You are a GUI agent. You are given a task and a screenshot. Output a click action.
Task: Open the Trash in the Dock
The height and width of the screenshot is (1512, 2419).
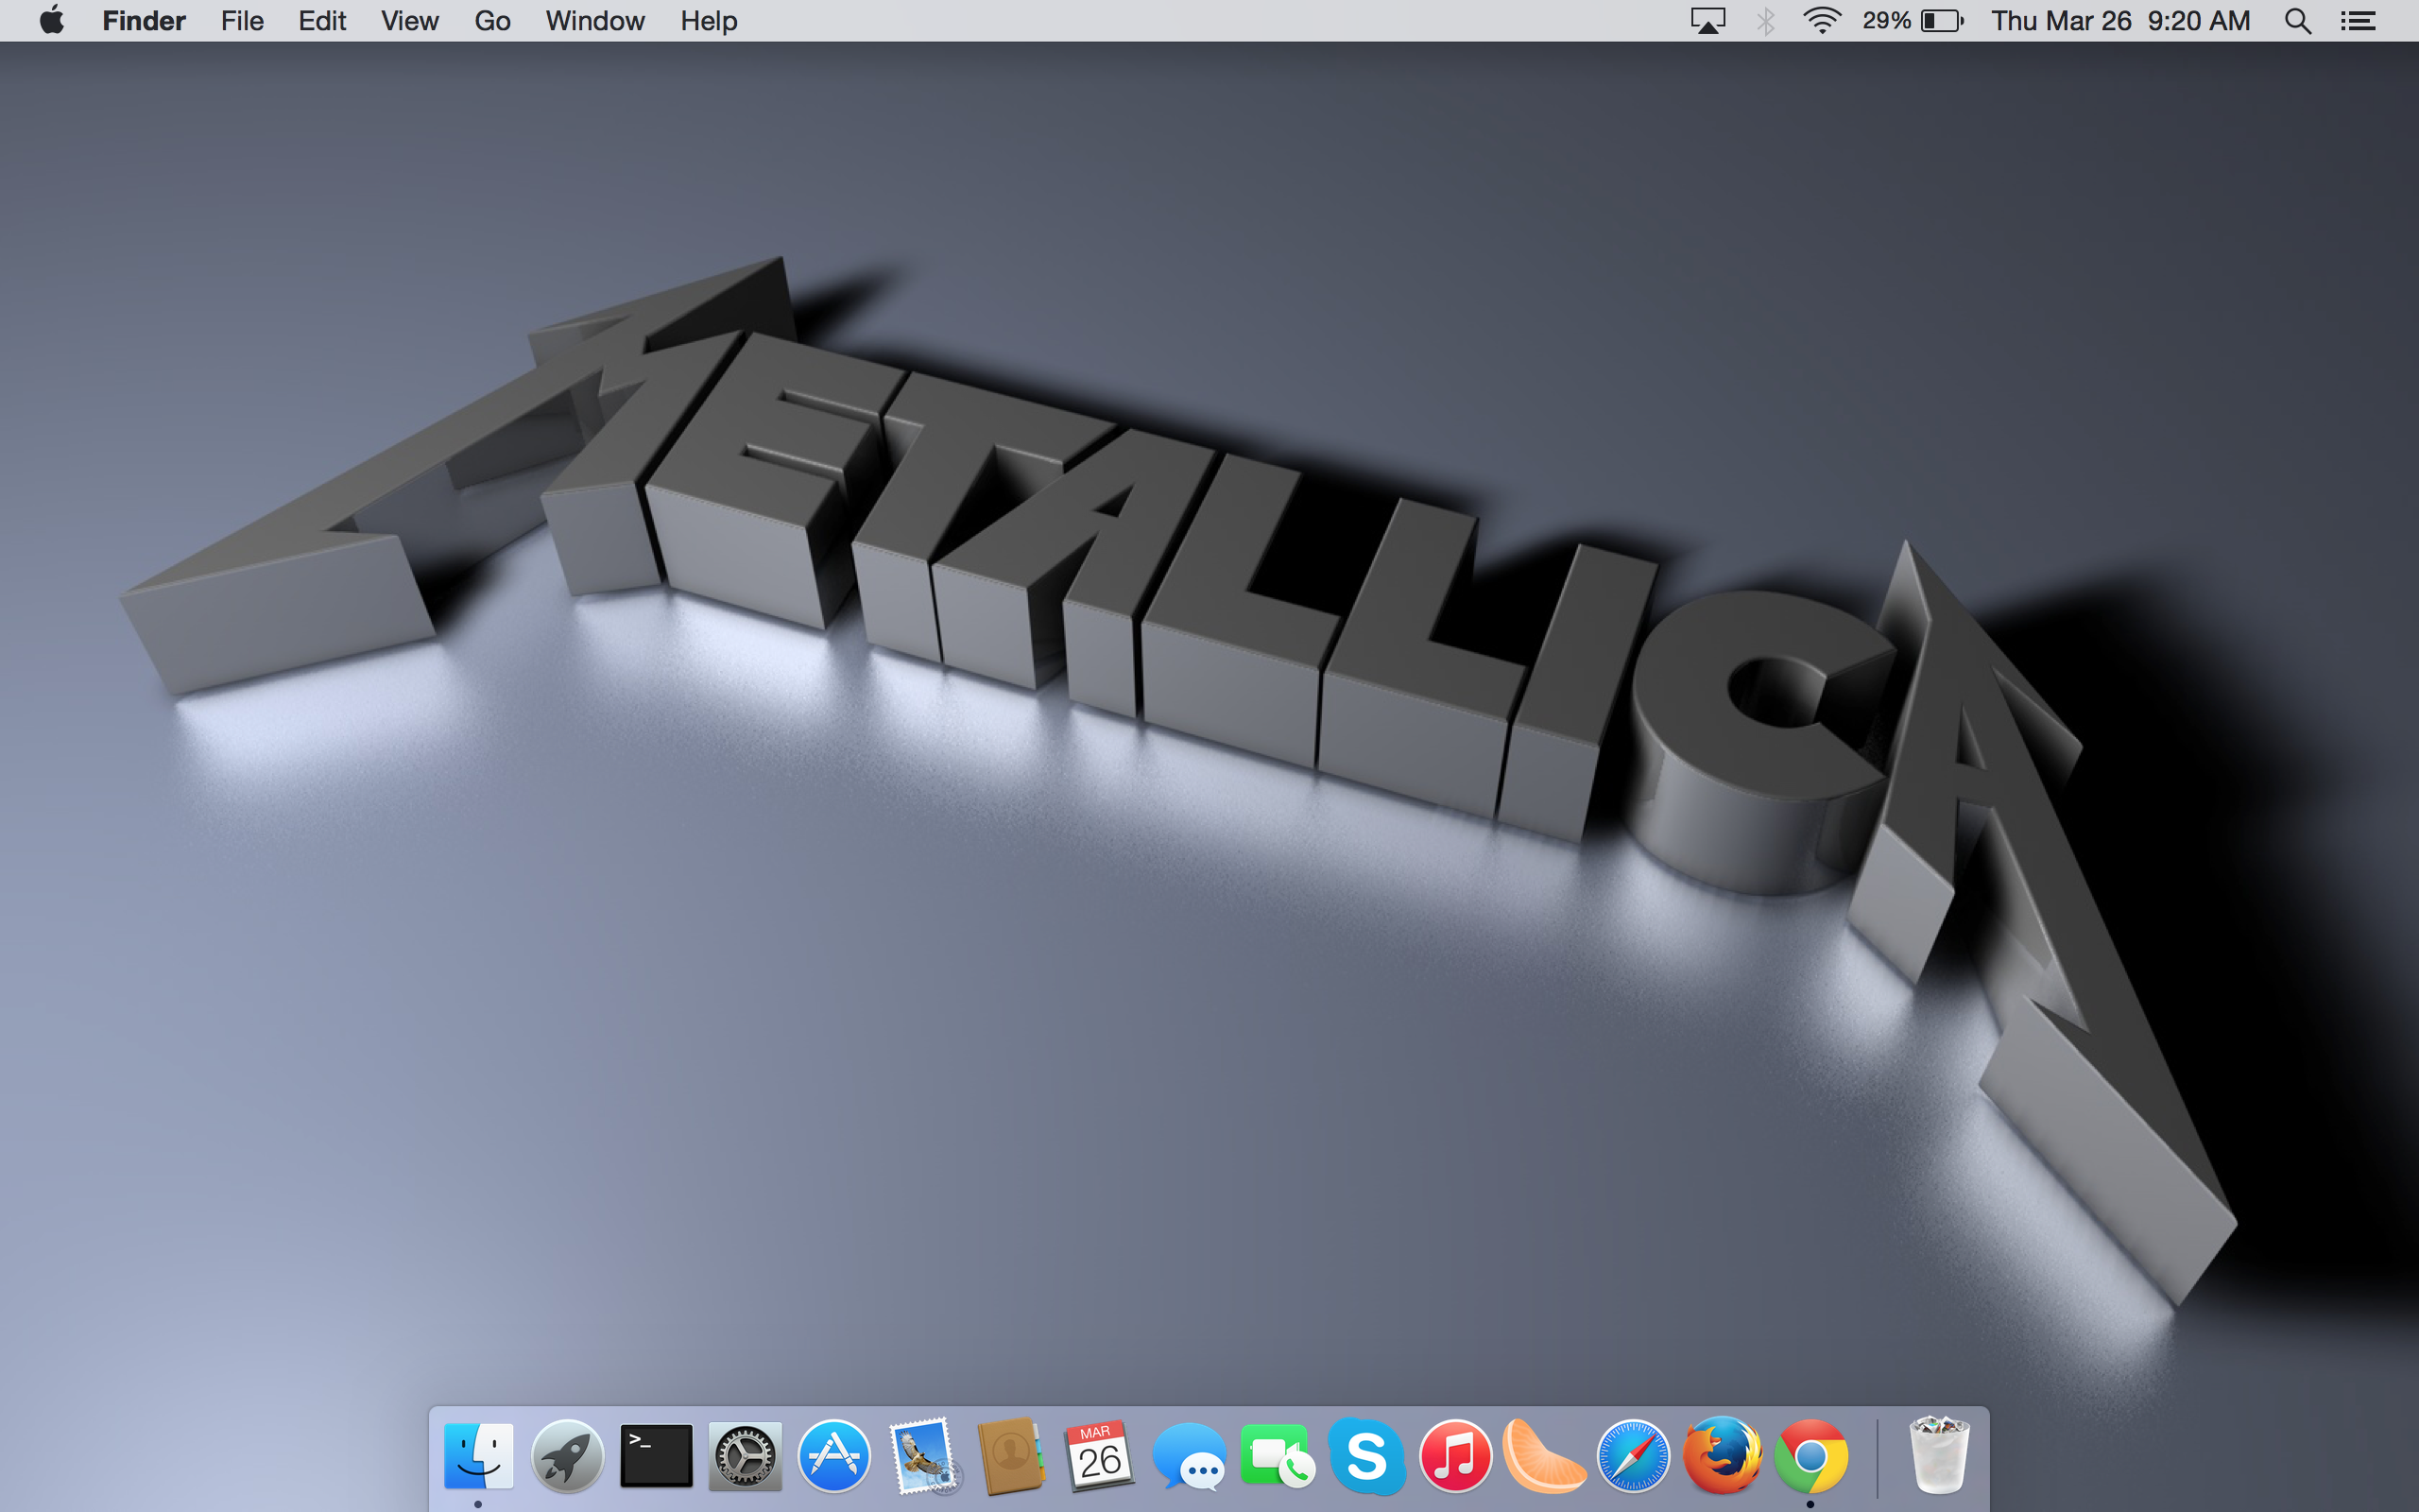pyautogui.click(x=1938, y=1455)
